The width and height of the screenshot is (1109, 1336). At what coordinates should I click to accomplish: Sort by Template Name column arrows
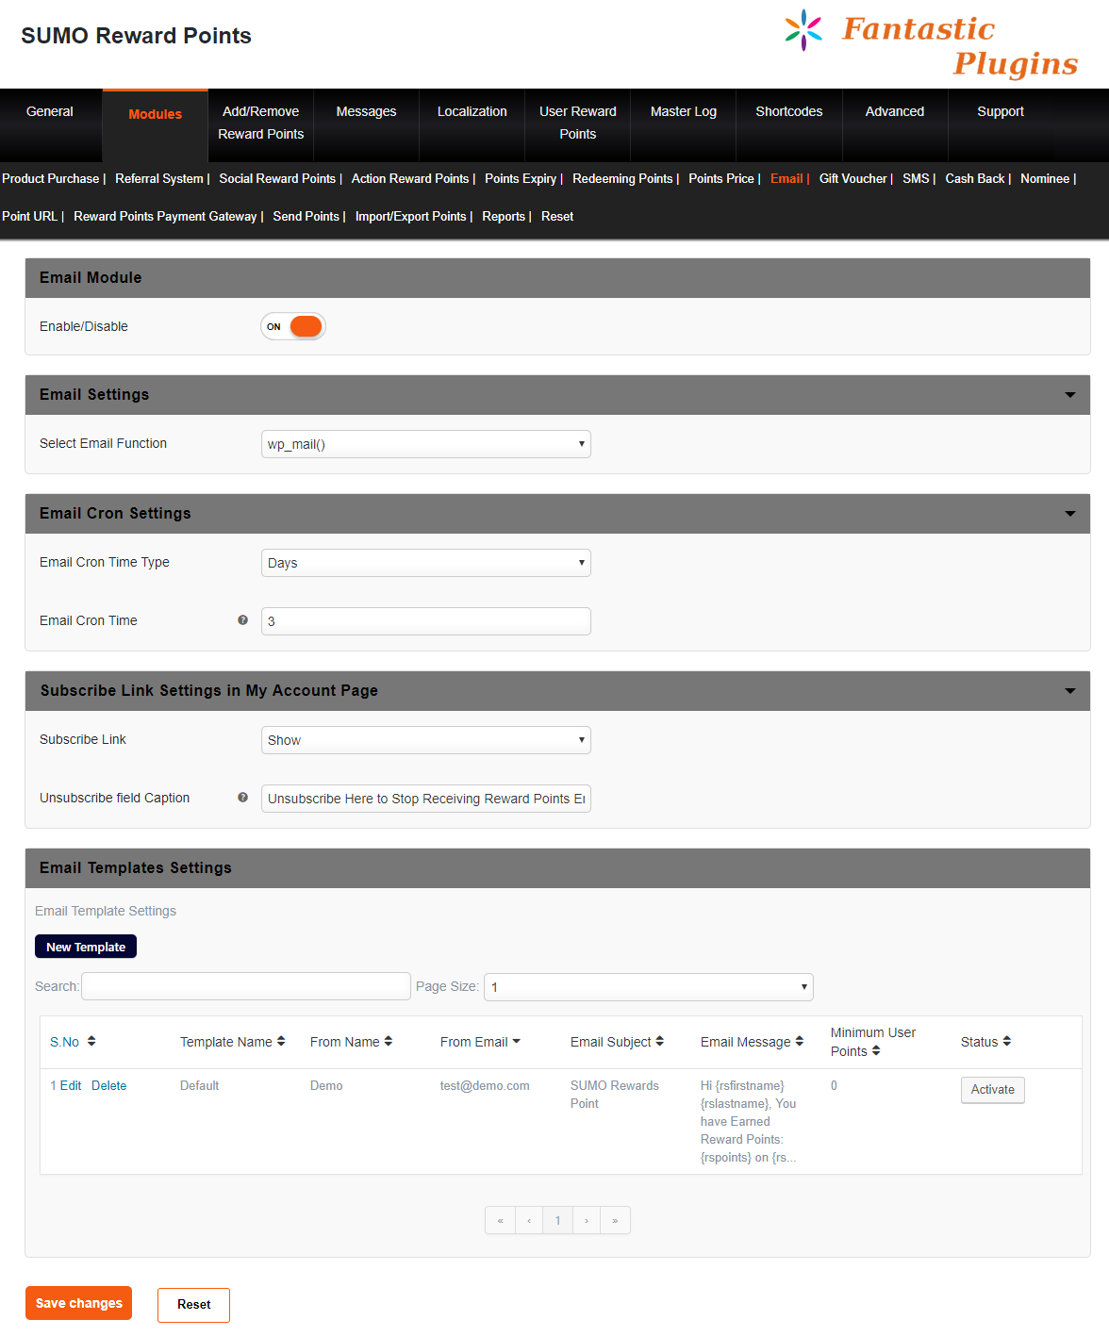pyautogui.click(x=281, y=1042)
